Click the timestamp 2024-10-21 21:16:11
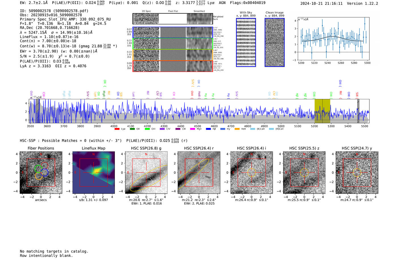The width and height of the screenshot is (398, 271). coord(322,3)
